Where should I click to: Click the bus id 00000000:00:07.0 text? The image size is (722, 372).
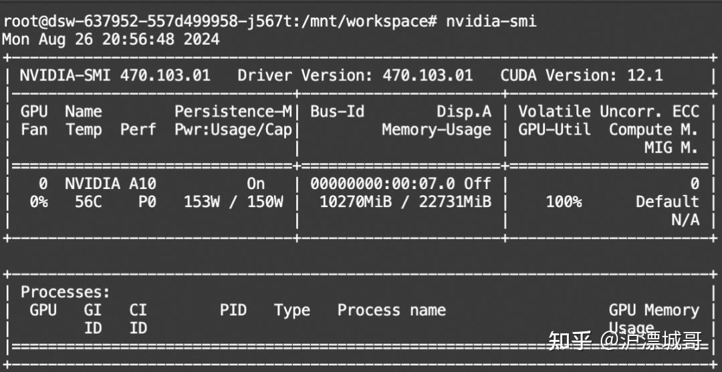pyautogui.click(x=382, y=184)
